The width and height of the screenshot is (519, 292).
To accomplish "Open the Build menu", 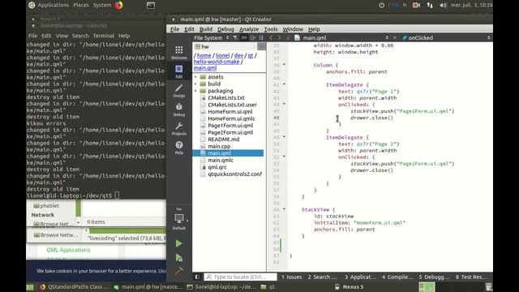I will point(205,29).
